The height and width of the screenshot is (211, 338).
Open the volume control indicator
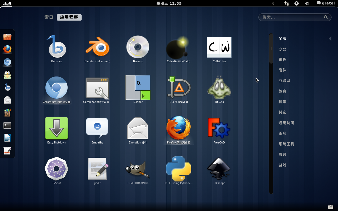(307, 3)
